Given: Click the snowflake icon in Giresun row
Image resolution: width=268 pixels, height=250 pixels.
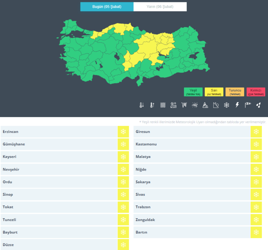Looking at the screenshot, I should (256, 132).
